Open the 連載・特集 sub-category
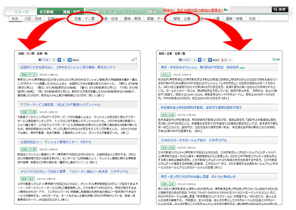The image size is (296, 210). 234,19
